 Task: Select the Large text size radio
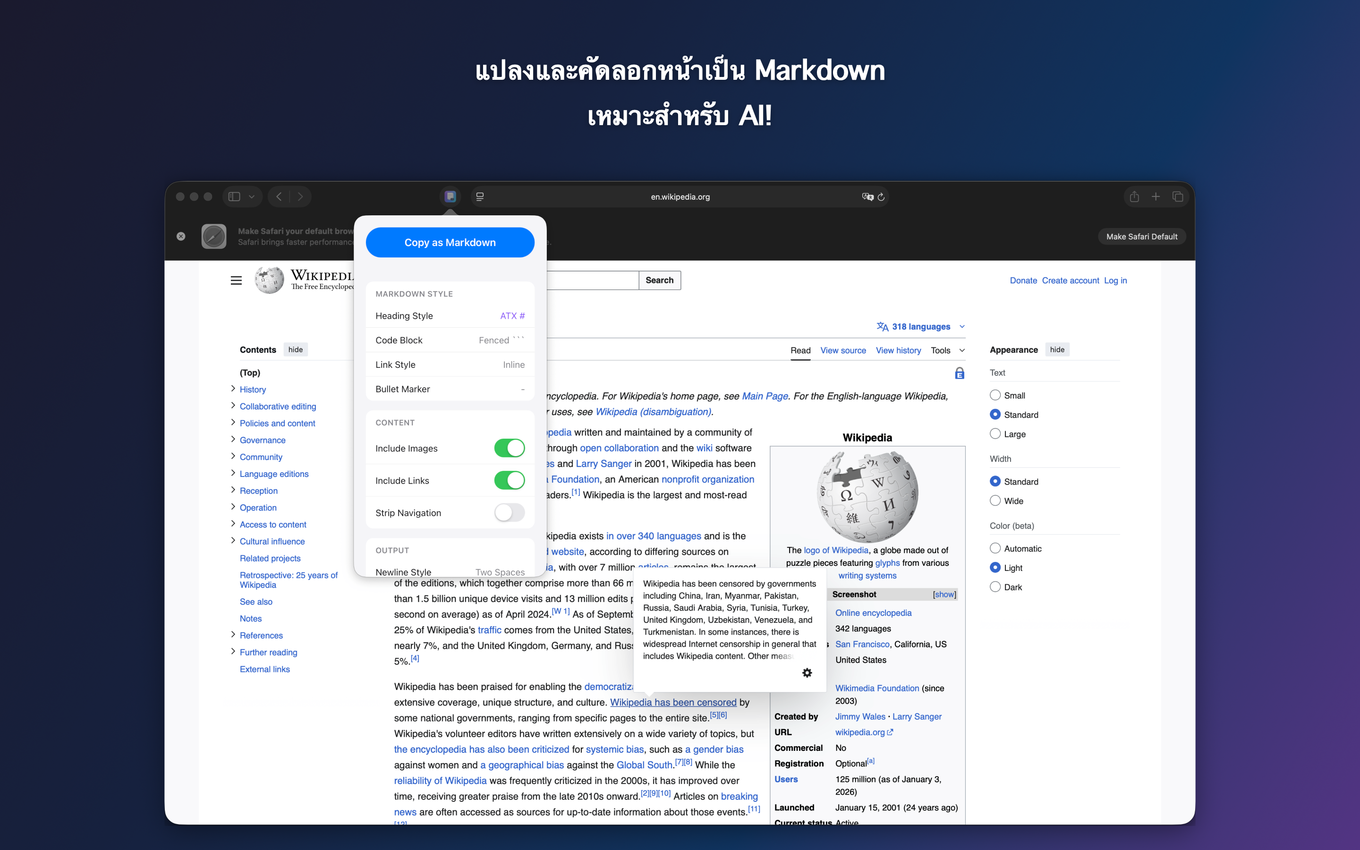point(994,433)
